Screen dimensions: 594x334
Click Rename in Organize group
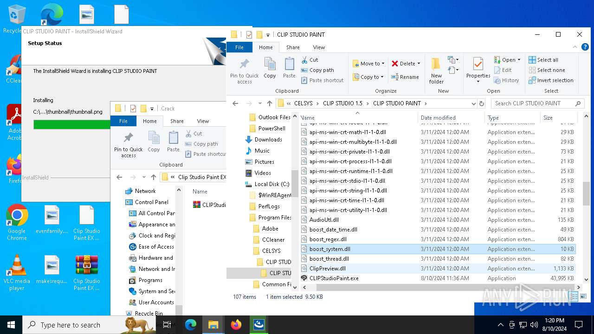pyautogui.click(x=405, y=77)
